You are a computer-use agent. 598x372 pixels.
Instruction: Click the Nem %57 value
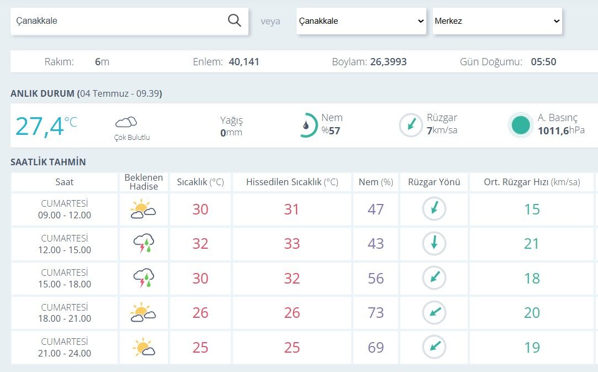point(331,130)
